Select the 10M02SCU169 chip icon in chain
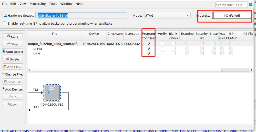Image resolution: width=256 pixels, height=132 pixels. coord(52,93)
